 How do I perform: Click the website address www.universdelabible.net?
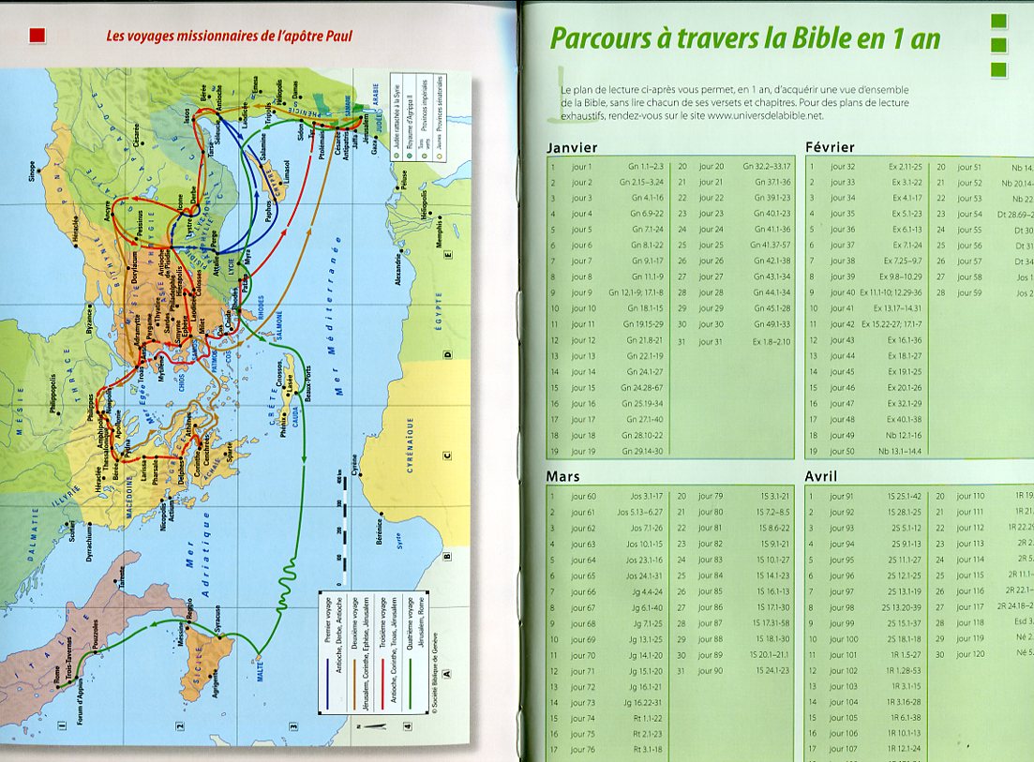pyautogui.click(x=766, y=115)
